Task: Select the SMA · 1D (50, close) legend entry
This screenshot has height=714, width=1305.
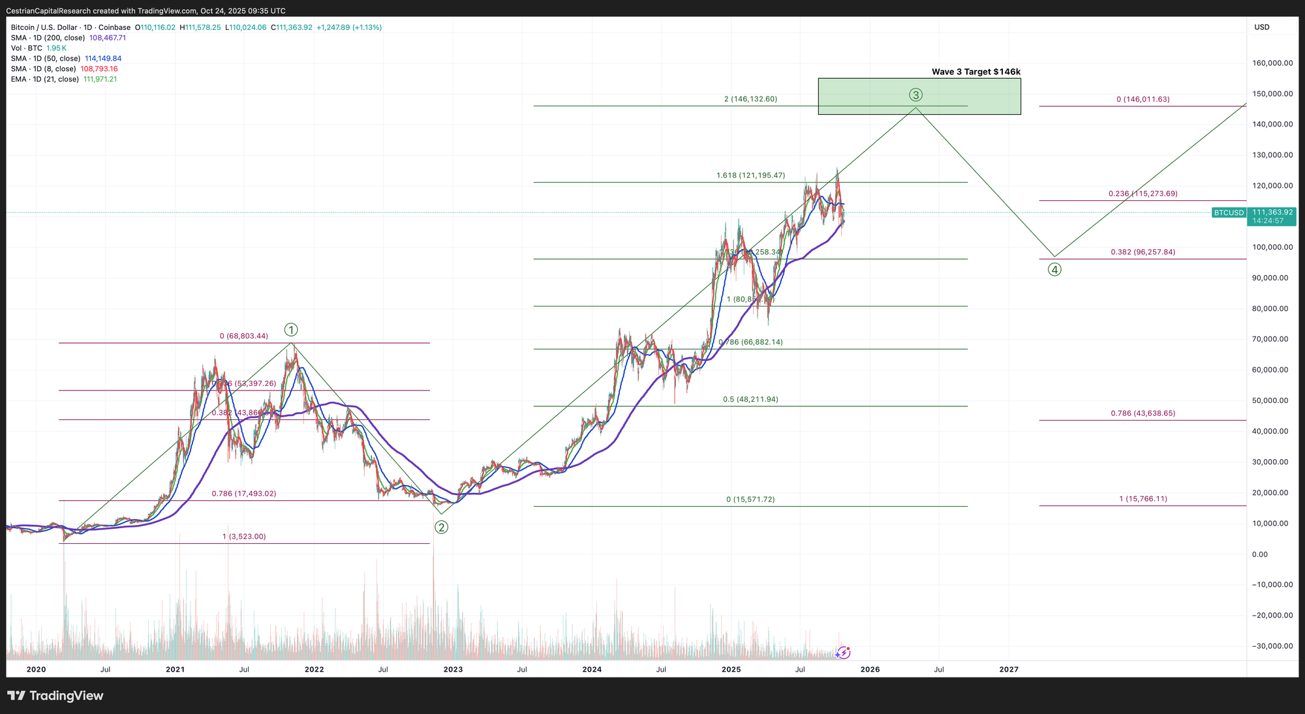Action: point(46,58)
